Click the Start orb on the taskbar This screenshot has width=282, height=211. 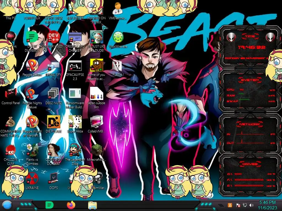tap(7, 205)
